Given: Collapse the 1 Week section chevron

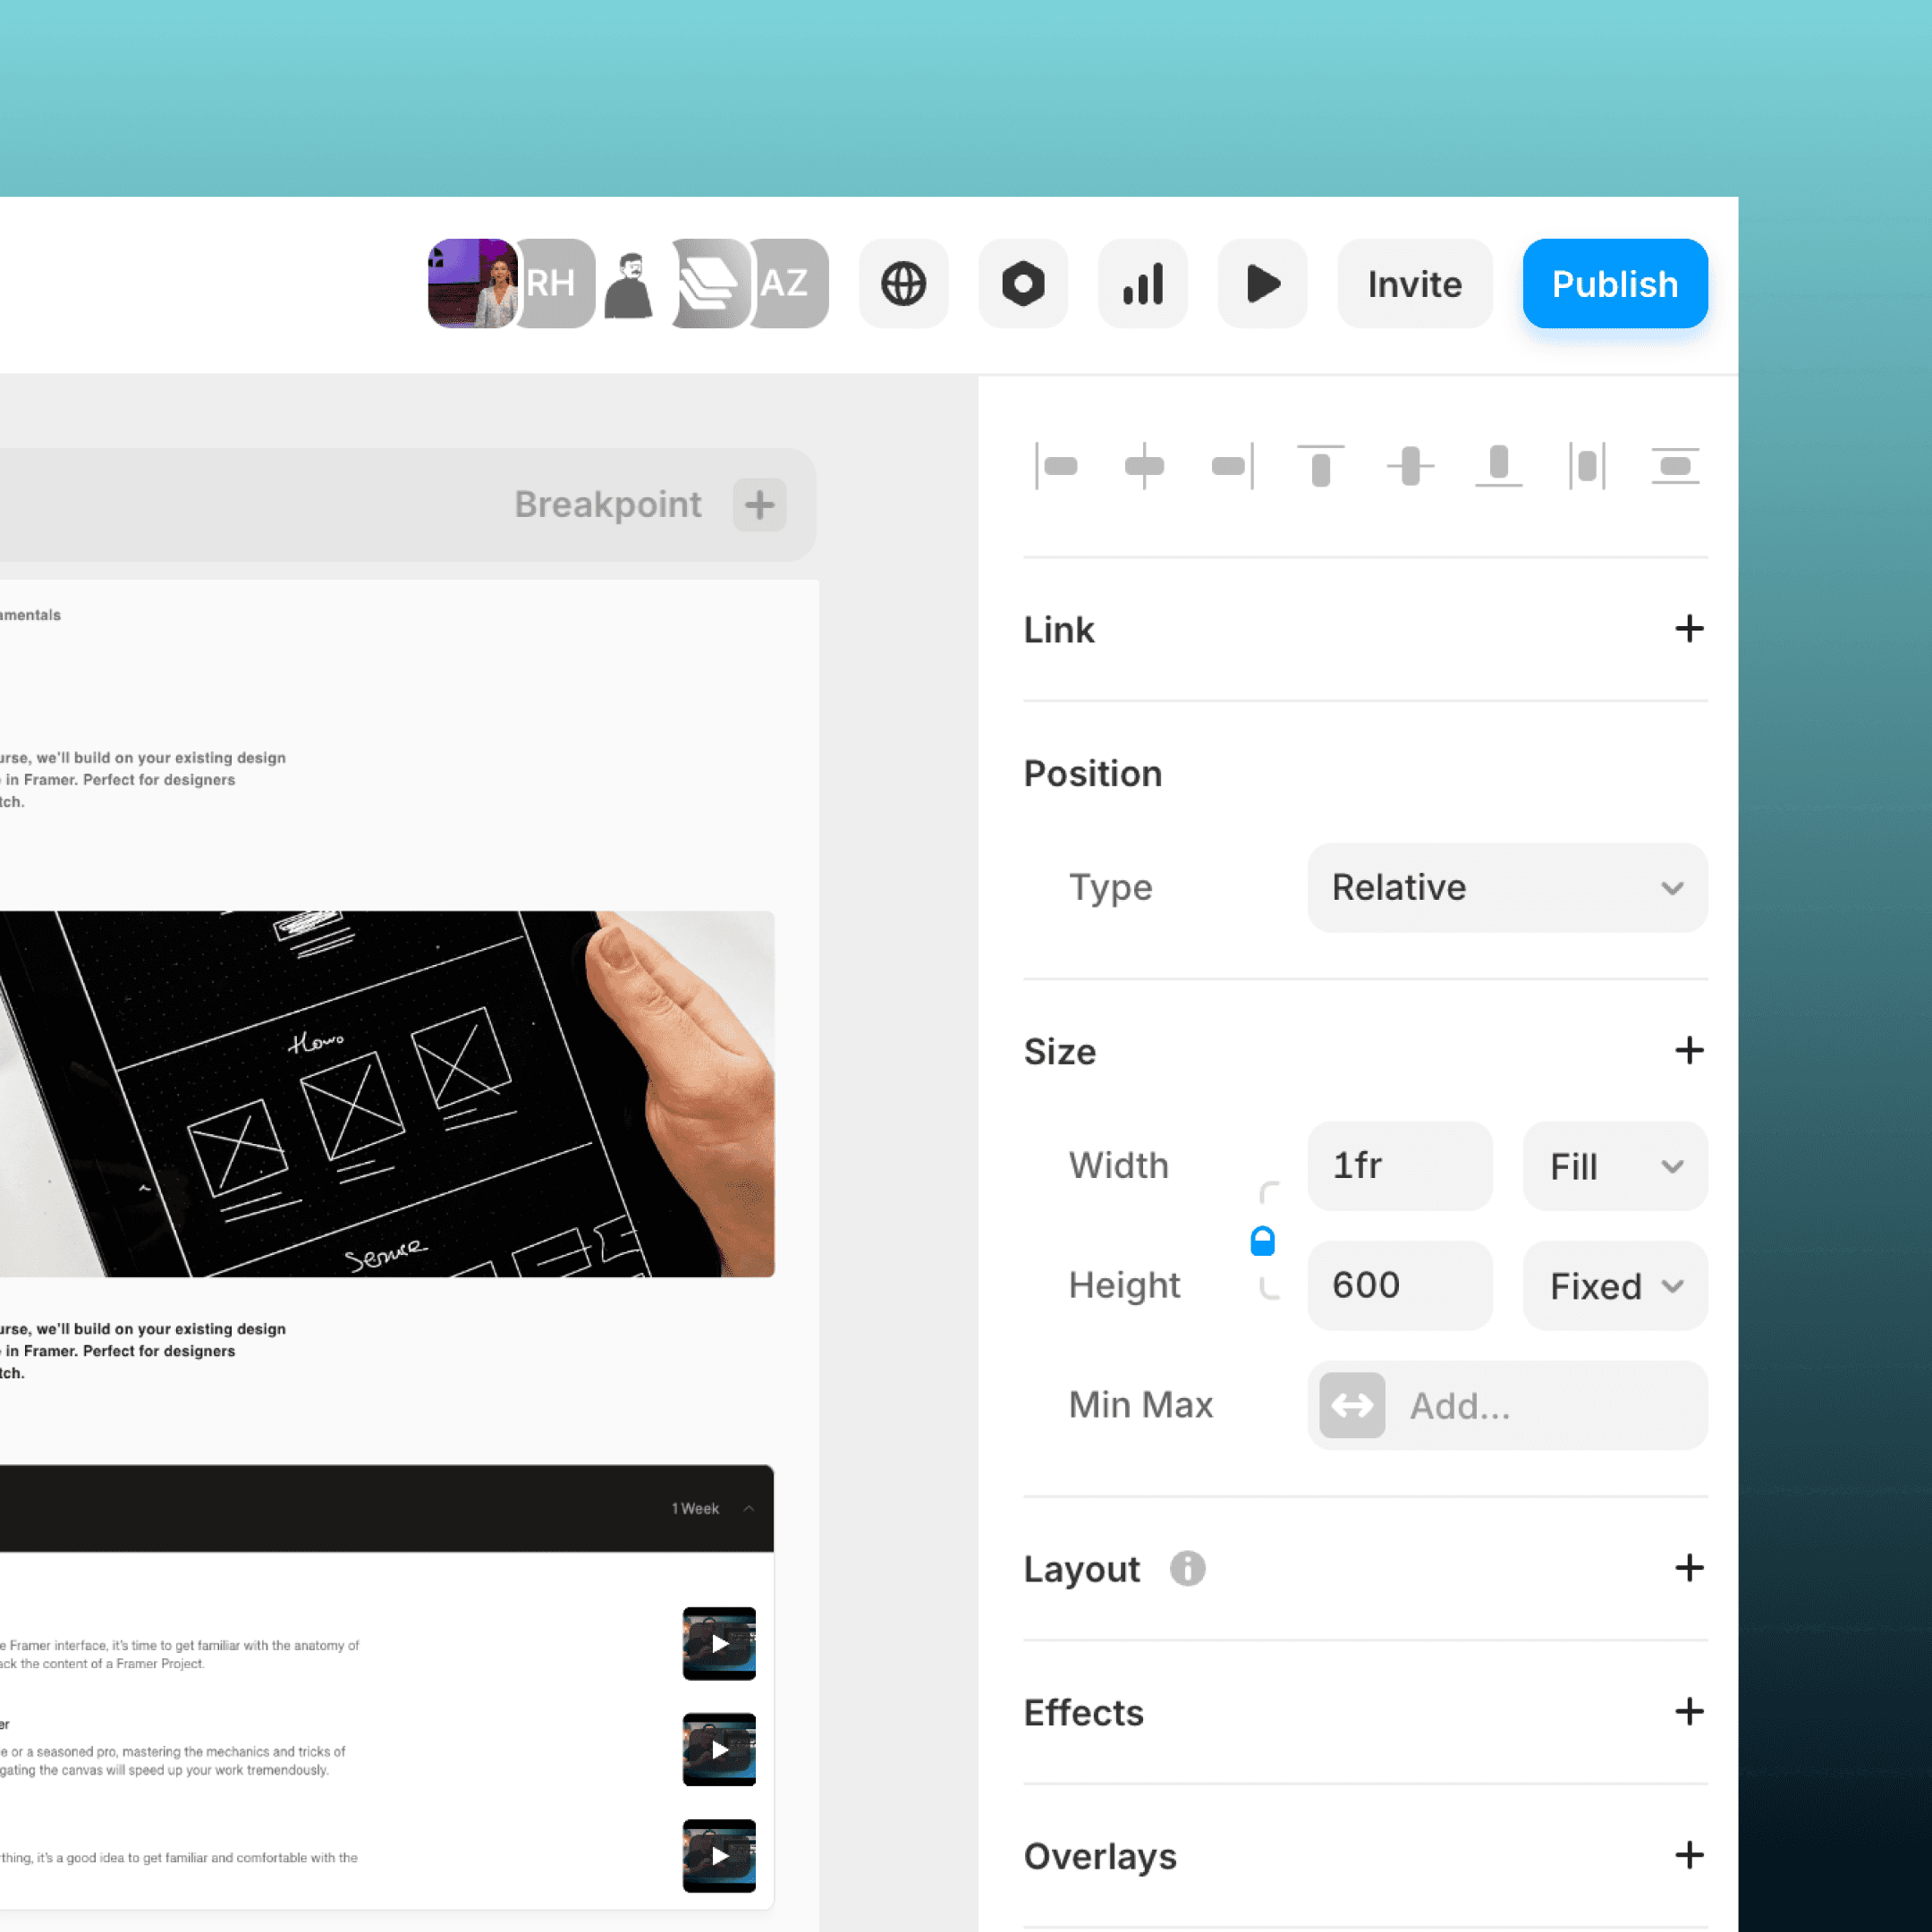Looking at the screenshot, I should [749, 1508].
